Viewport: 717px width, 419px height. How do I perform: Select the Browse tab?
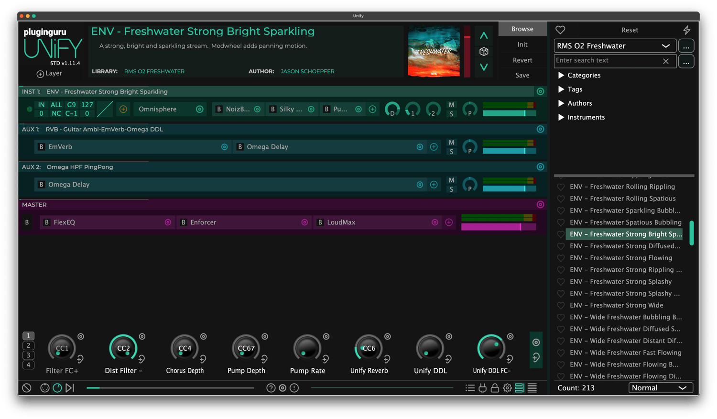click(522, 29)
